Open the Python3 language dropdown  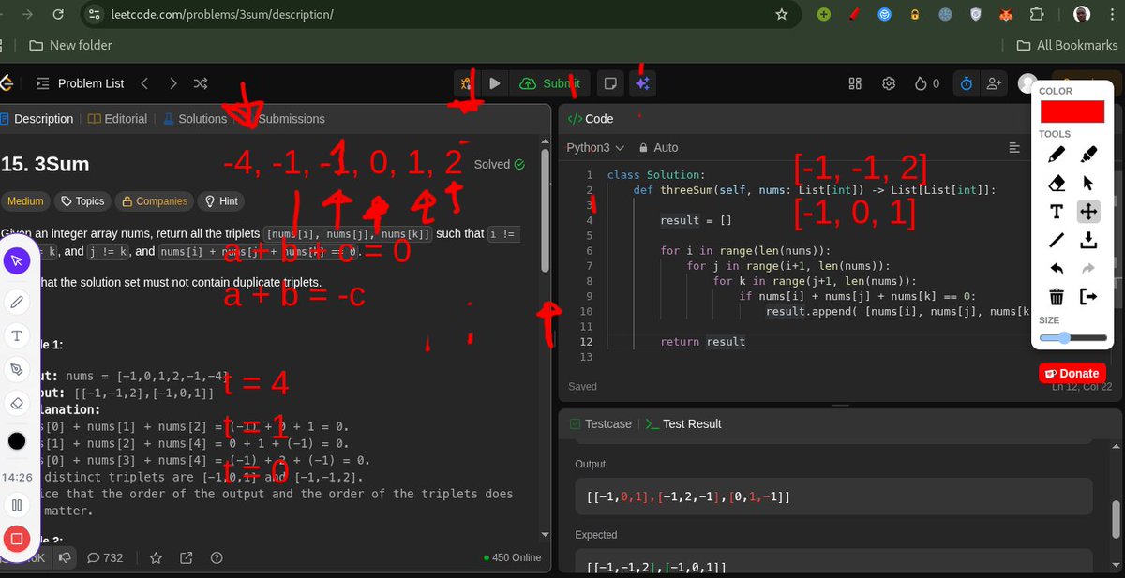[x=595, y=148]
